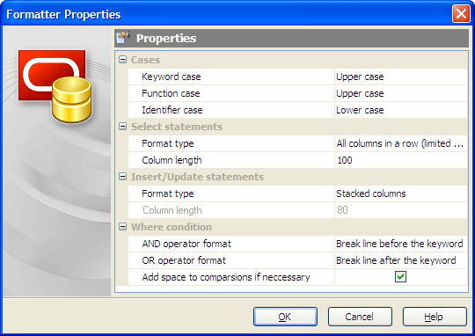475x336 pixels.
Task: Open Select statements Format type value
Action: click(401, 143)
